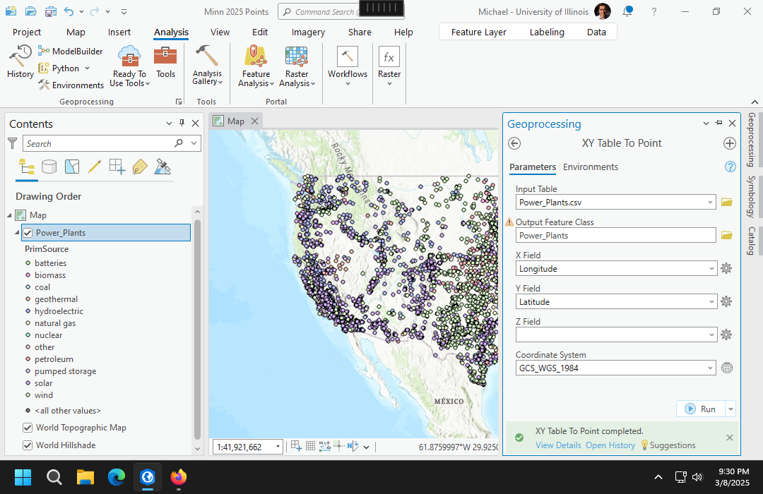Viewport: 763px width, 494px height.
Task: Switch to the Imagery ribbon tab
Action: (x=308, y=32)
